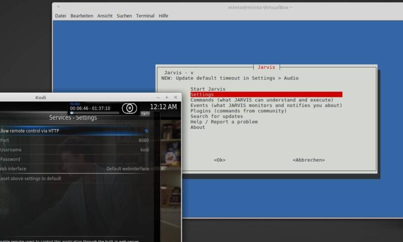Open the Ansicht menu
This screenshot has width=403, height=242.
tap(105, 16)
